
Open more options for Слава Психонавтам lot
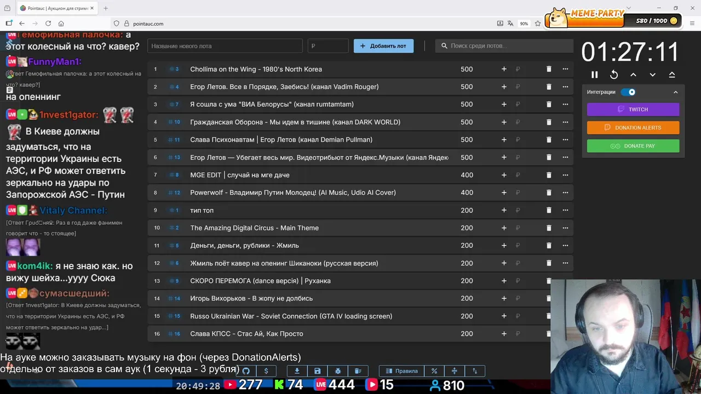click(565, 140)
